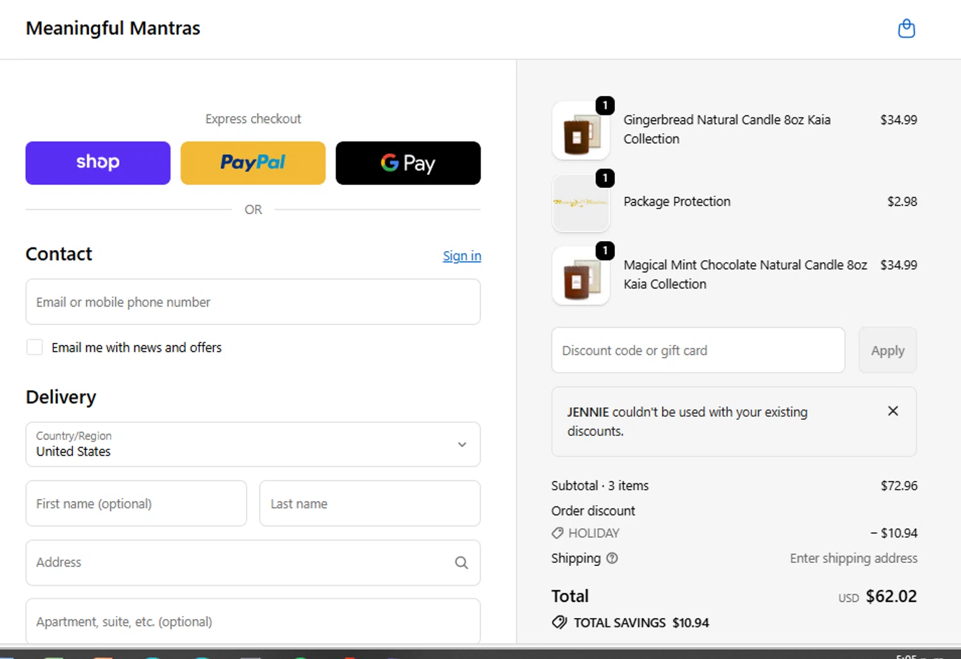Click quantity badge on Package Protection
Screen dimensions: 961x659
coord(605,178)
